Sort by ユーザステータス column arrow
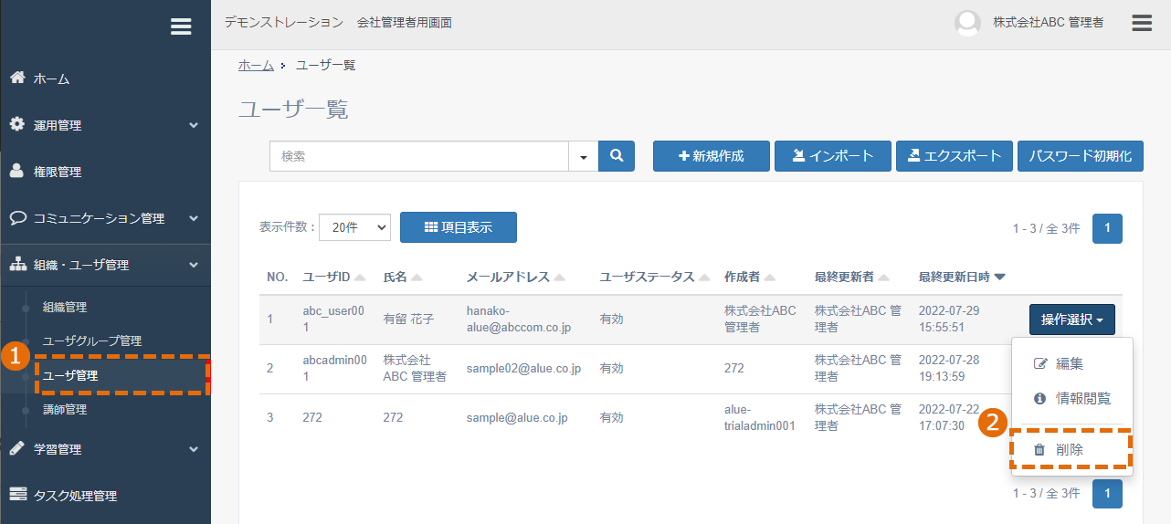This screenshot has width=1171, height=524. tap(702, 278)
